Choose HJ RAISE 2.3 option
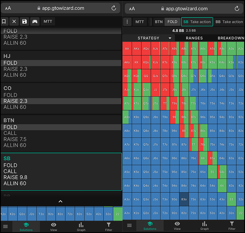Image resolution: width=245 pixels, height=233 pixels. tap(61, 69)
